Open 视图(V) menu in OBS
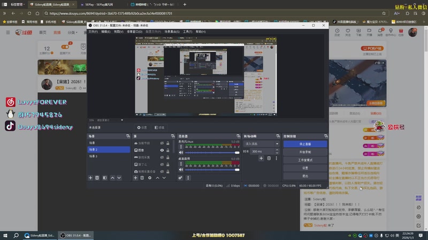Viewport: 428px width, 240px height. pos(118,31)
